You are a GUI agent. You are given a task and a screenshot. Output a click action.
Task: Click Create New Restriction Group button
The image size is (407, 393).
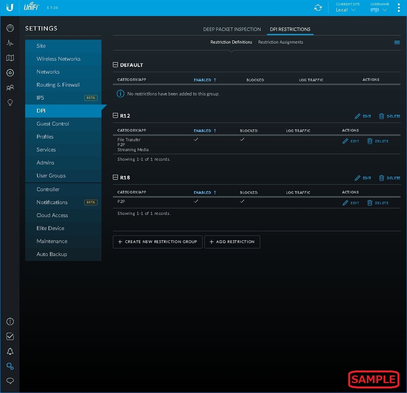click(157, 242)
